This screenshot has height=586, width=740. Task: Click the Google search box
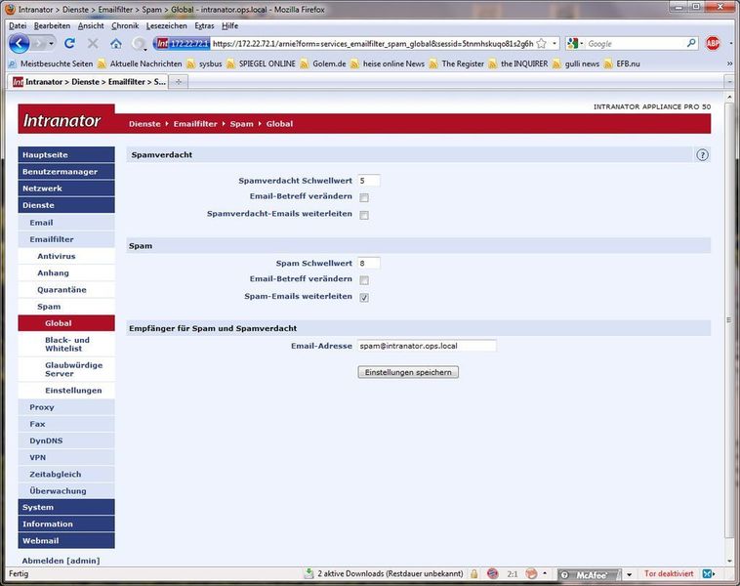pyautogui.click(x=636, y=44)
